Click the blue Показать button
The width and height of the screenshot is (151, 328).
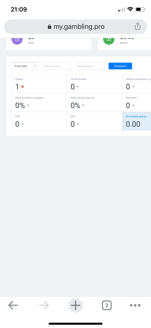pos(120,66)
